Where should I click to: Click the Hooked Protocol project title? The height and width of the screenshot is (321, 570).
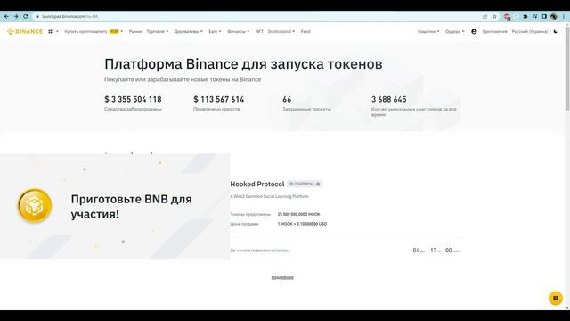(x=257, y=185)
